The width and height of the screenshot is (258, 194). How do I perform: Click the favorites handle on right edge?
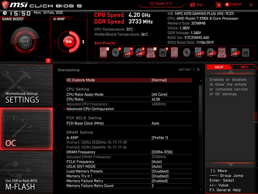[255, 117]
